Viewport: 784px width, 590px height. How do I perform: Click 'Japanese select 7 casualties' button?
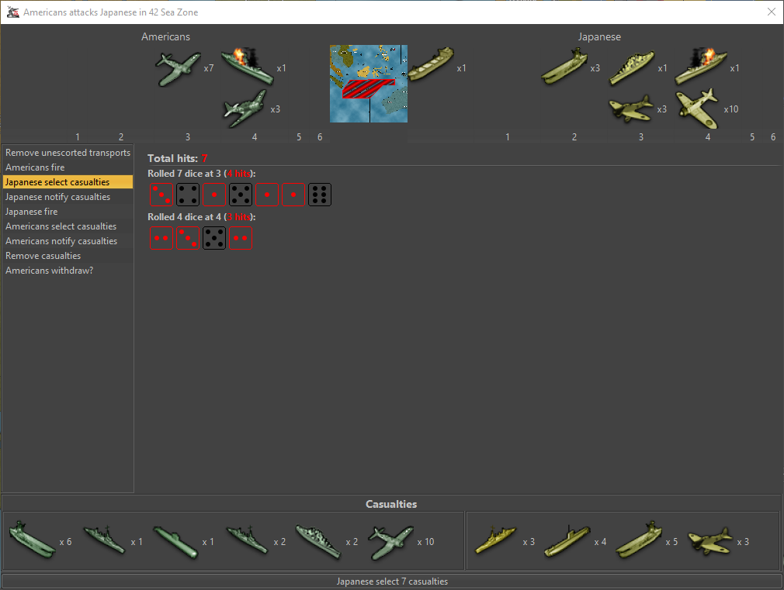tap(392, 581)
